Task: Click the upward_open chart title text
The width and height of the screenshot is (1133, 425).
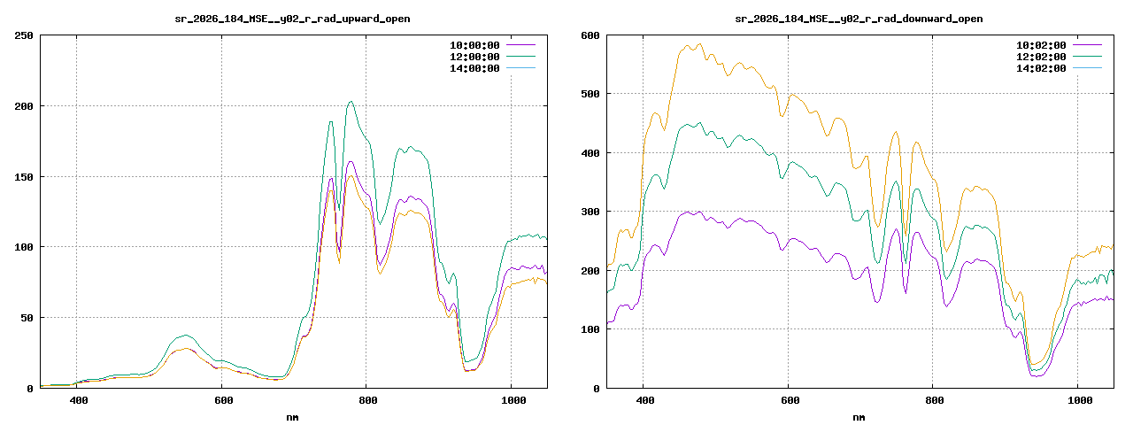Action: (x=292, y=19)
